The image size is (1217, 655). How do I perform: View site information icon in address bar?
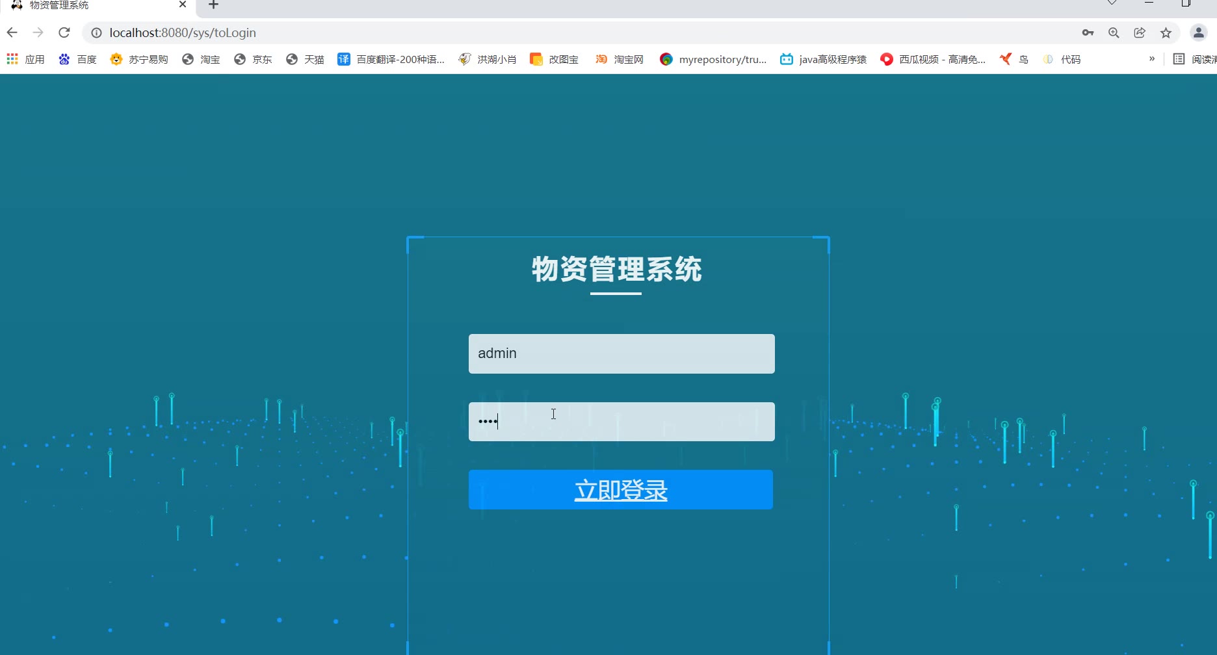[x=96, y=32]
